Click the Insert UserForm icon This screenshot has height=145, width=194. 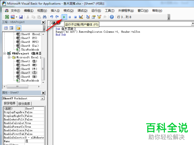tap(13, 17)
